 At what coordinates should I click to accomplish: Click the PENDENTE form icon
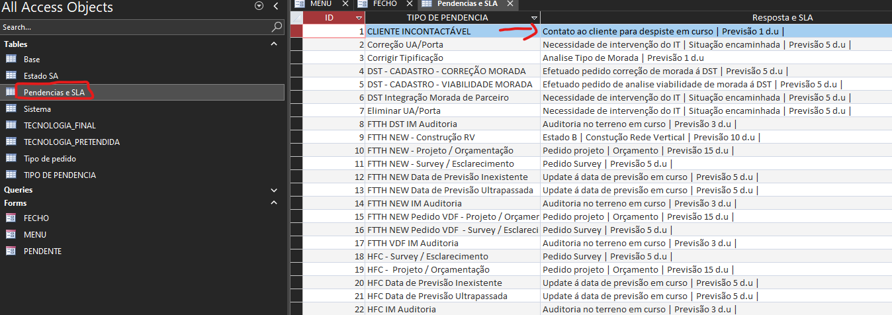11,251
